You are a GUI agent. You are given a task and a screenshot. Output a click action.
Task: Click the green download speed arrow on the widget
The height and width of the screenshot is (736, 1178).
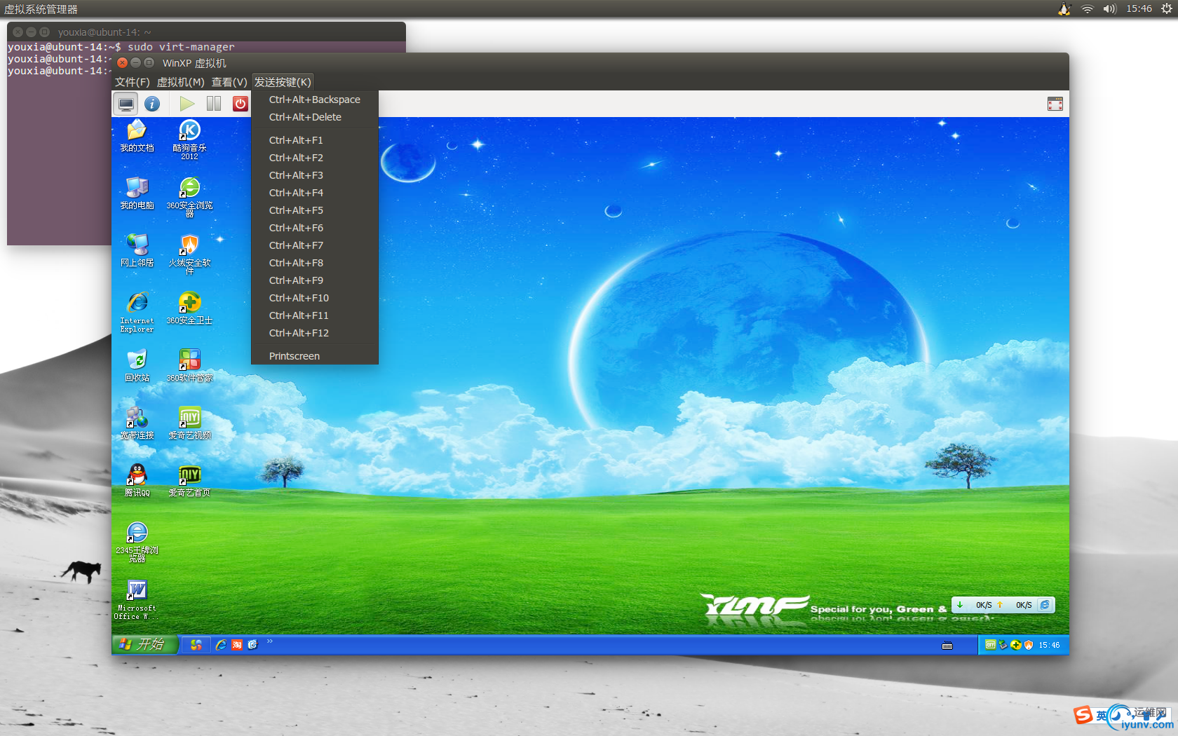pos(960,604)
